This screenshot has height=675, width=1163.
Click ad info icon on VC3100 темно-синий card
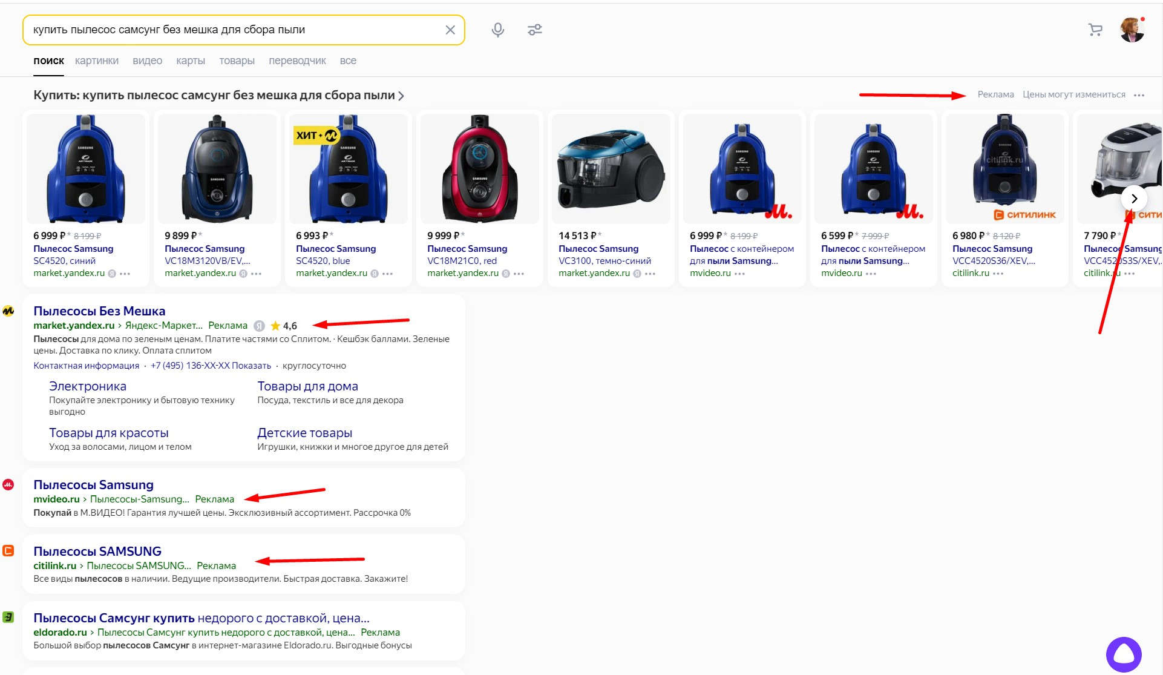pyautogui.click(x=637, y=274)
